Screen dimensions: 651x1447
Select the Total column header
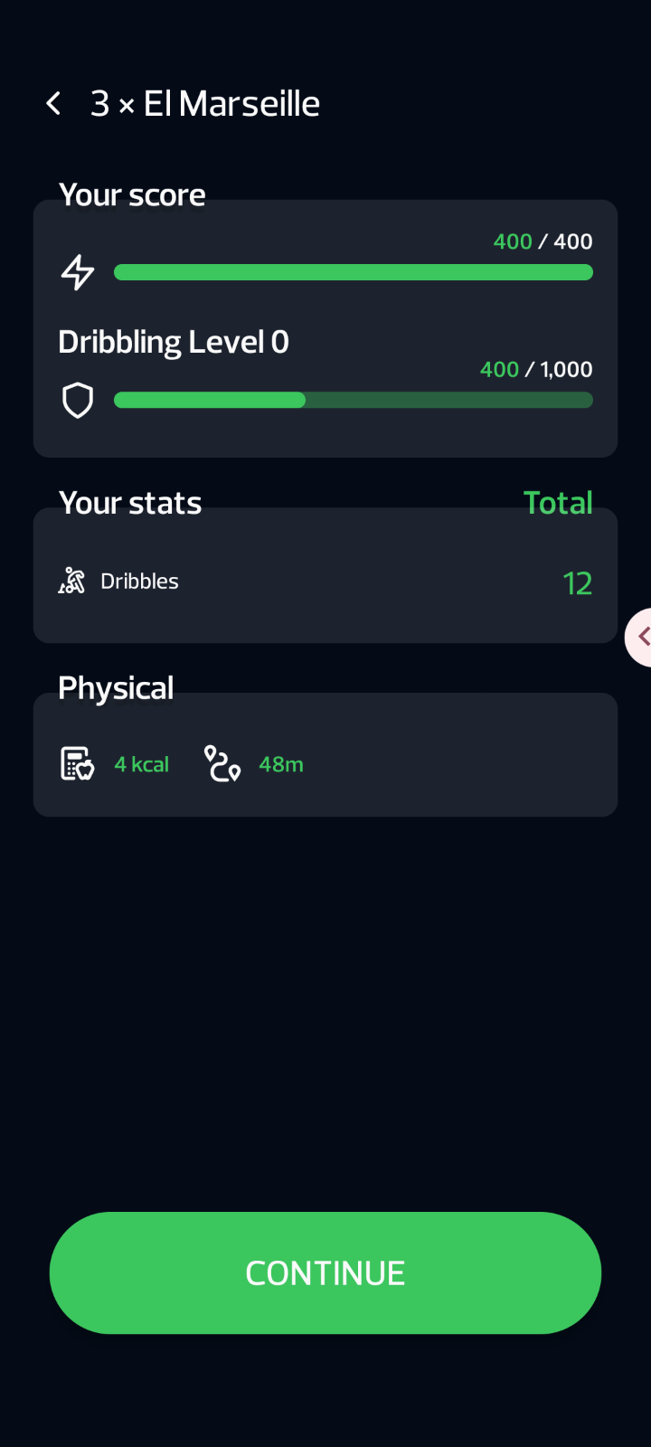(x=558, y=503)
